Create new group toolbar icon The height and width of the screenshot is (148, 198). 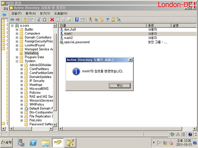(x=96, y=19)
